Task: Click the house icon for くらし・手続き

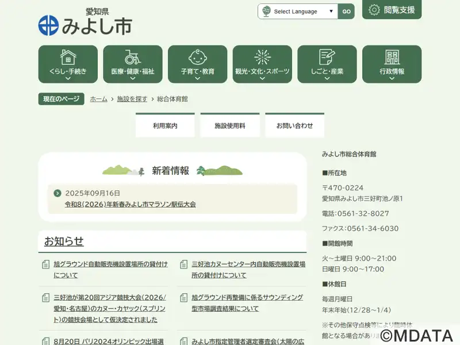Action: point(68,57)
